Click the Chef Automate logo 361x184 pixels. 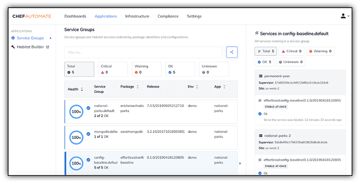[32, 16]
